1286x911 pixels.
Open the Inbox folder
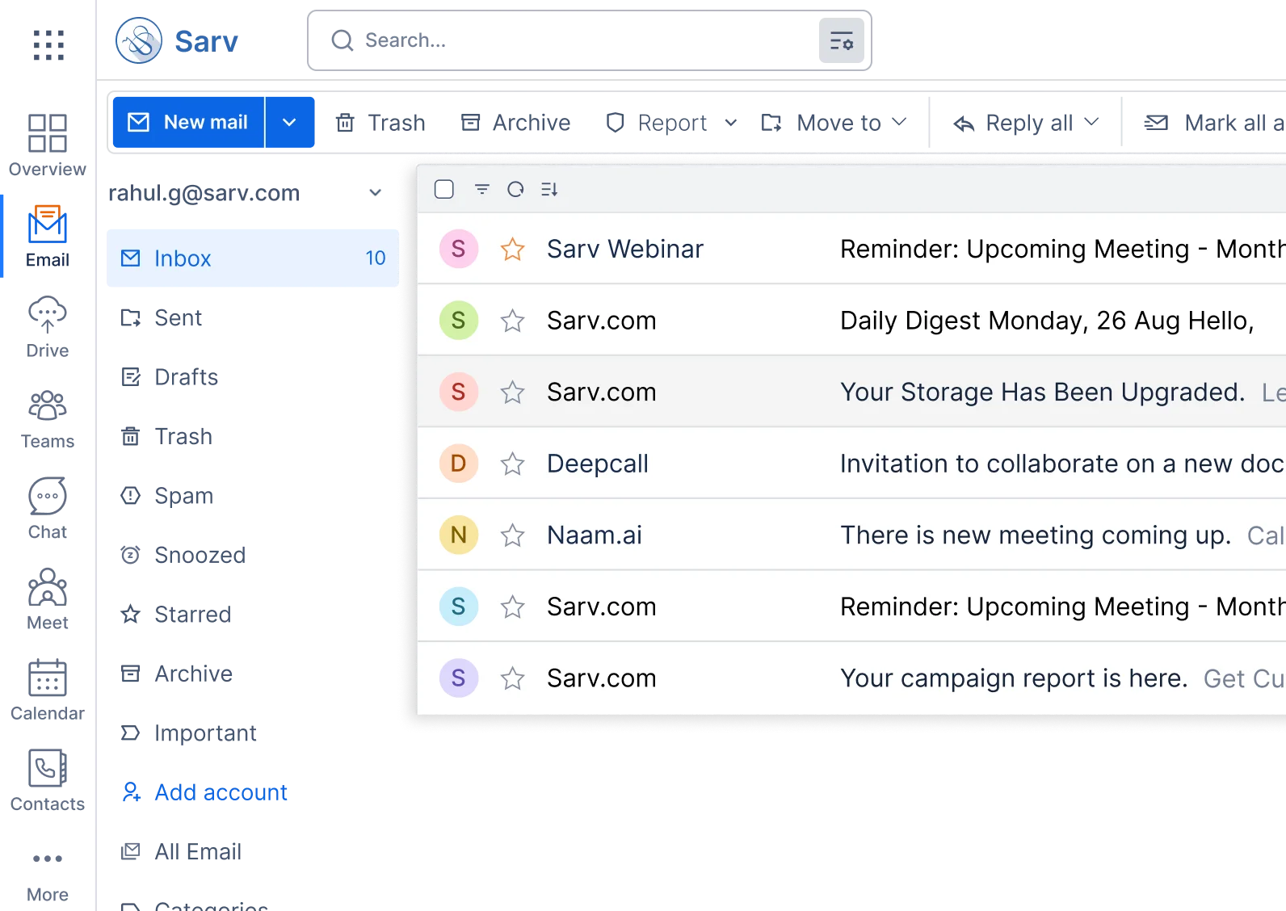[x=253, y=258]
